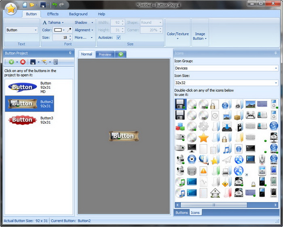Click the eyedropper next to font Color
This screenshot has height=227, width=283.
click(69, 30)
